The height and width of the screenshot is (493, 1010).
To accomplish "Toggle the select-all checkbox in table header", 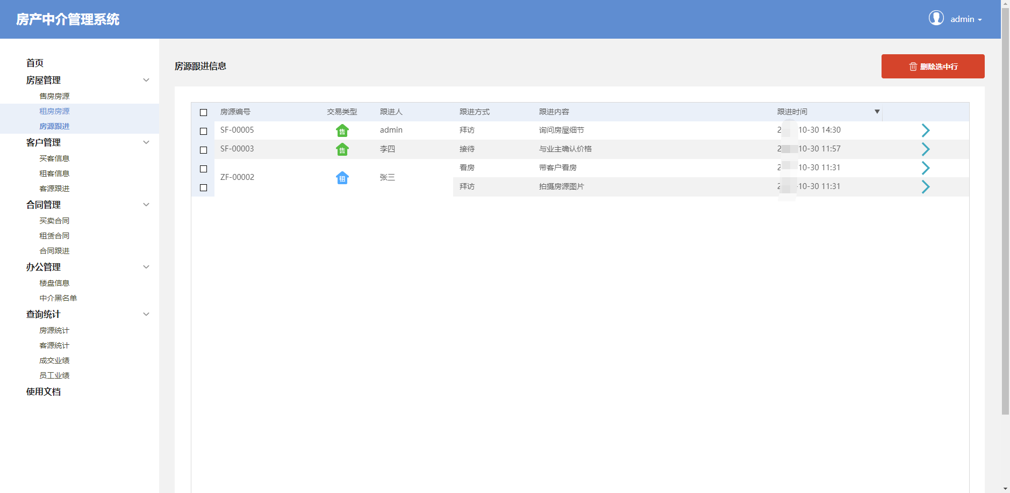I will (203, 112).
